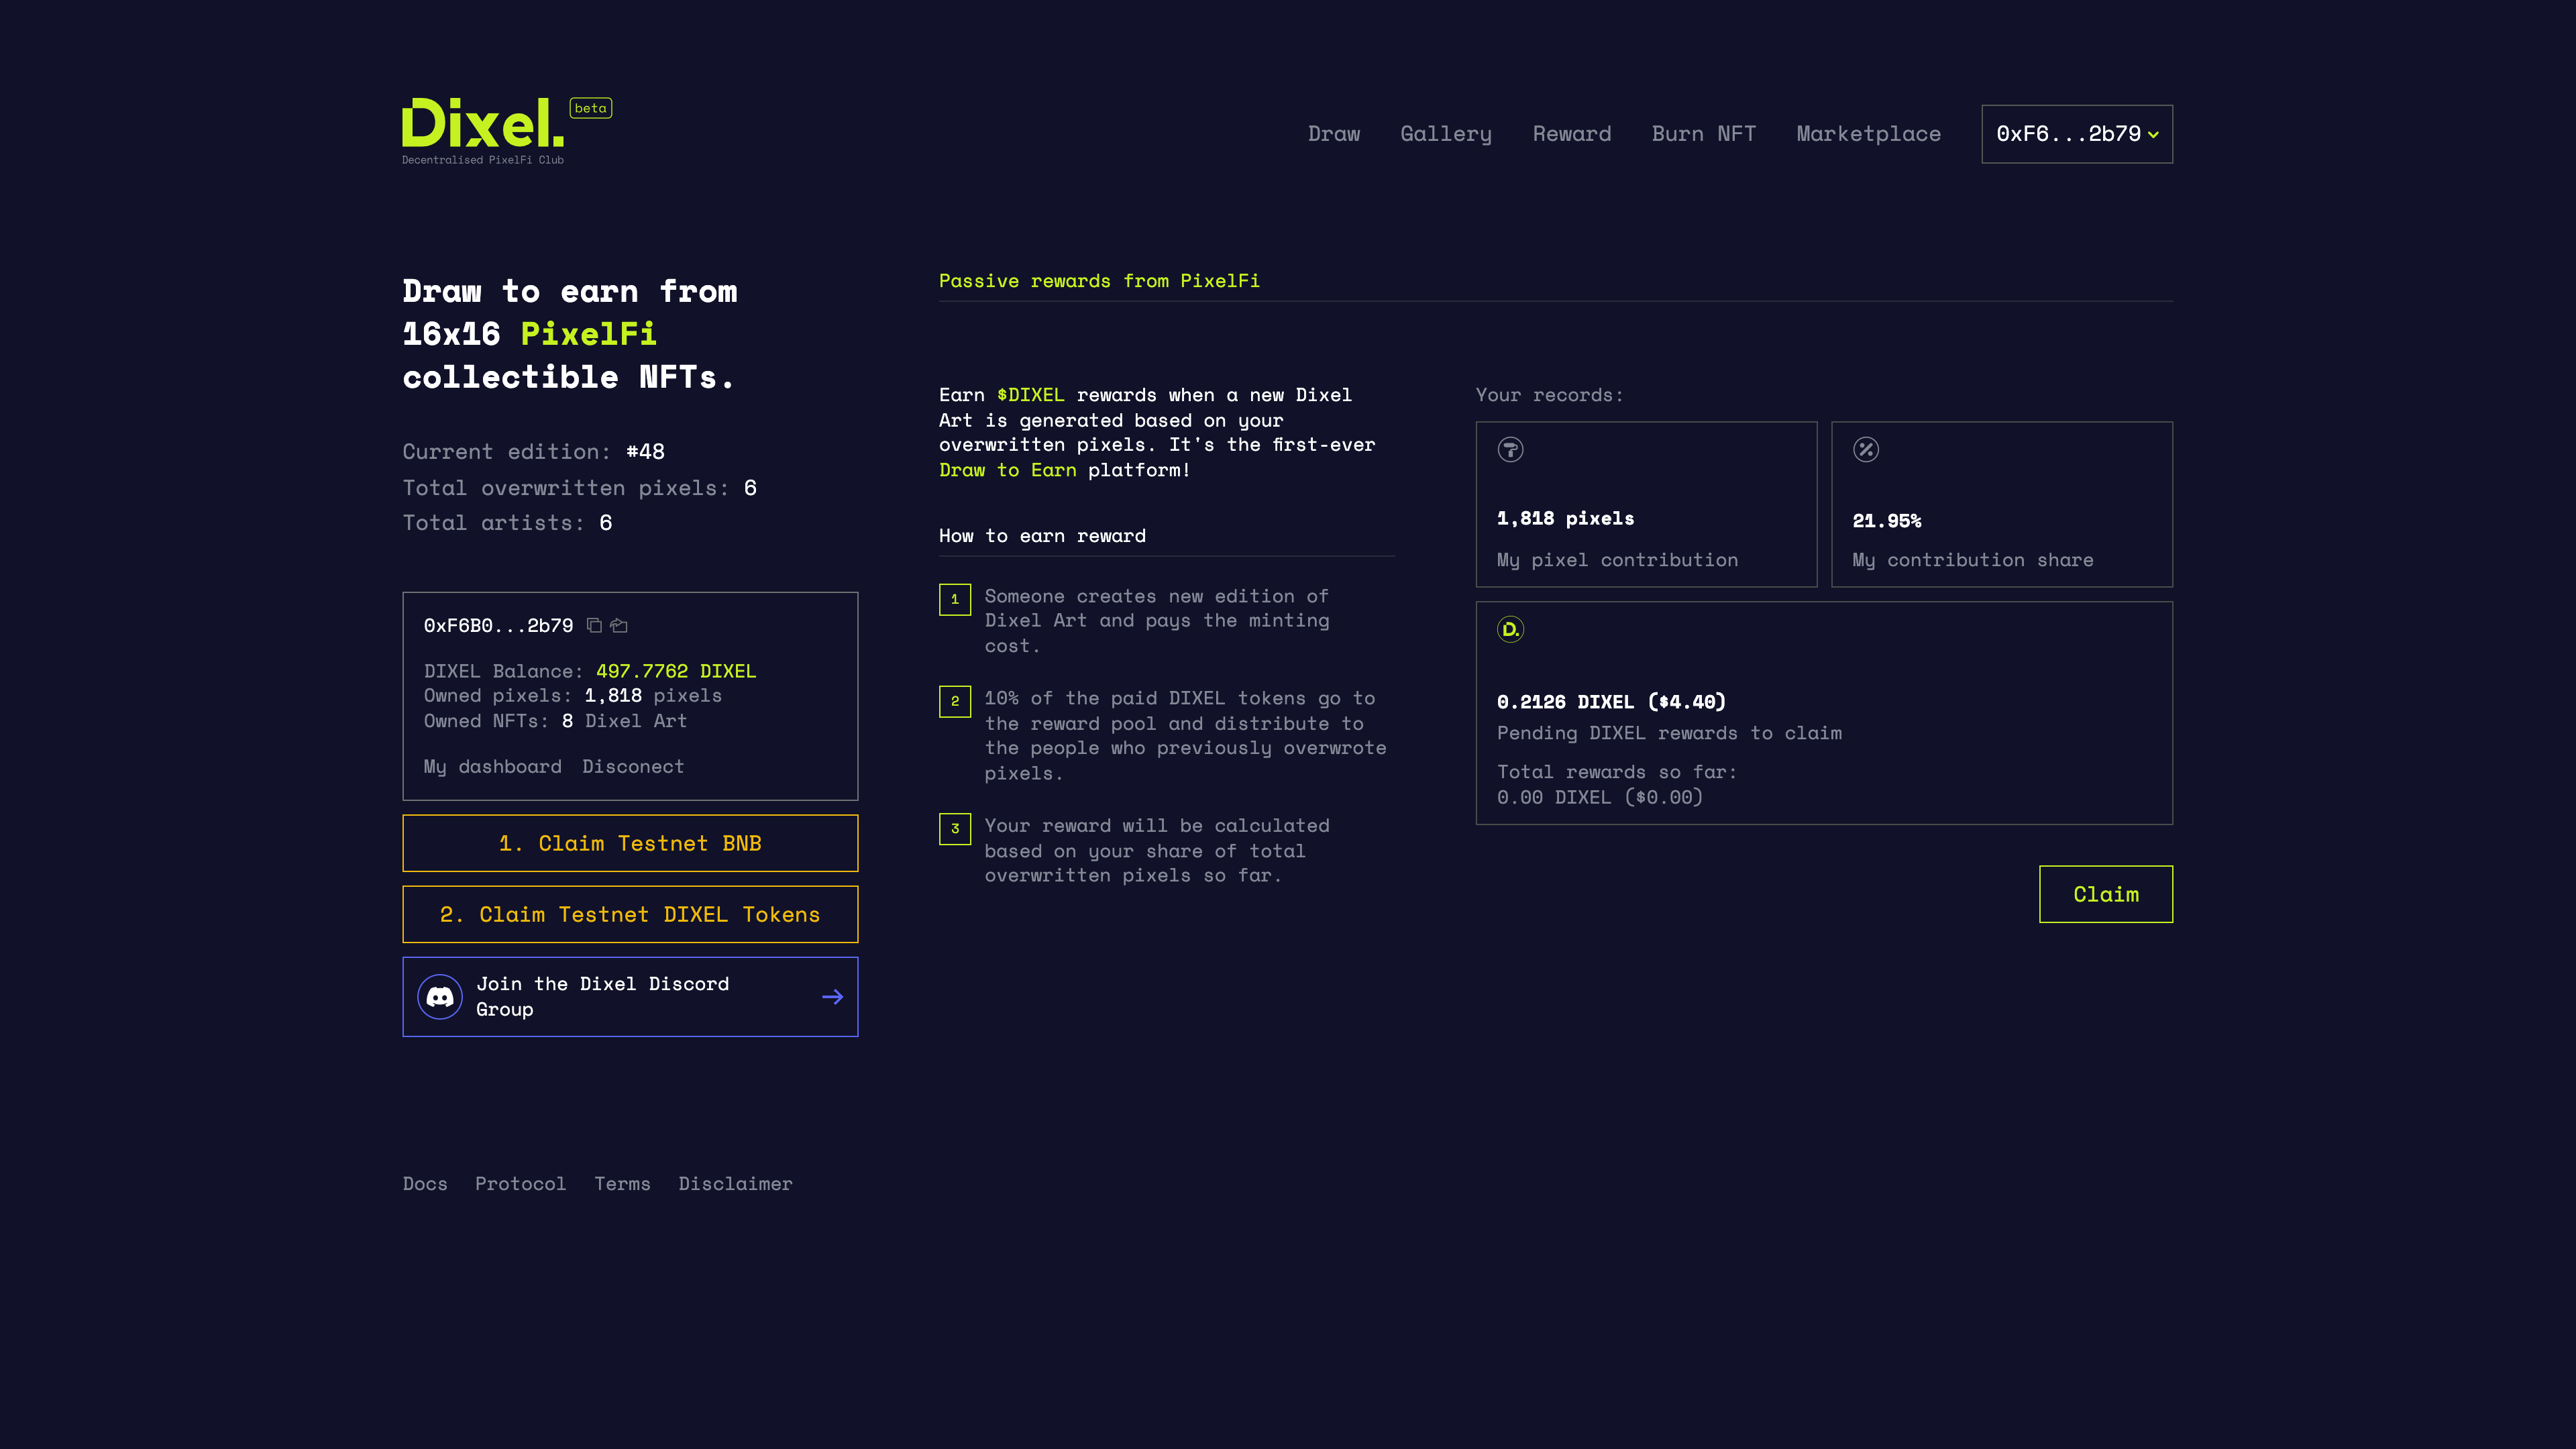The width and height of the screenshot is (2576, 1449).
Task: Open the Gallery page
Action: coord(1446,134)
